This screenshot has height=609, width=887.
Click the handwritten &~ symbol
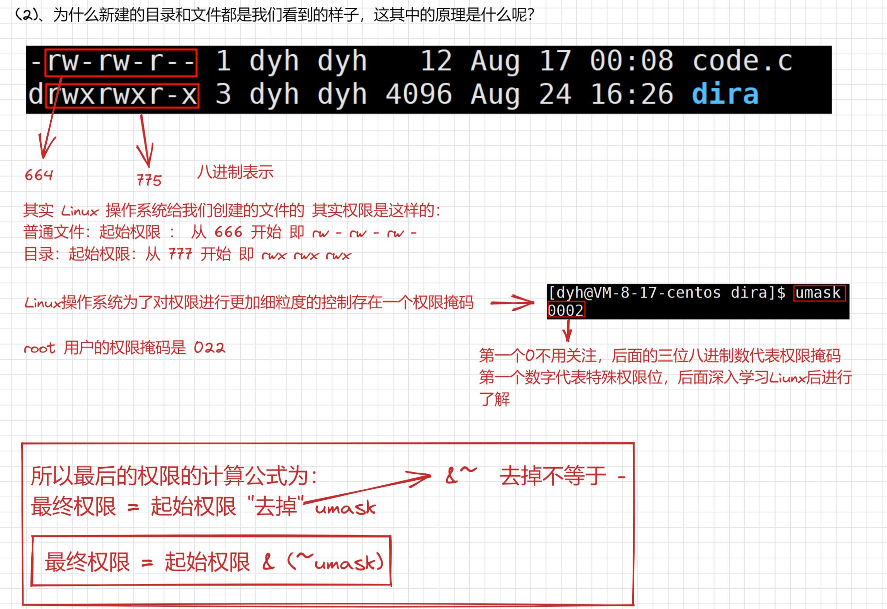461,475
